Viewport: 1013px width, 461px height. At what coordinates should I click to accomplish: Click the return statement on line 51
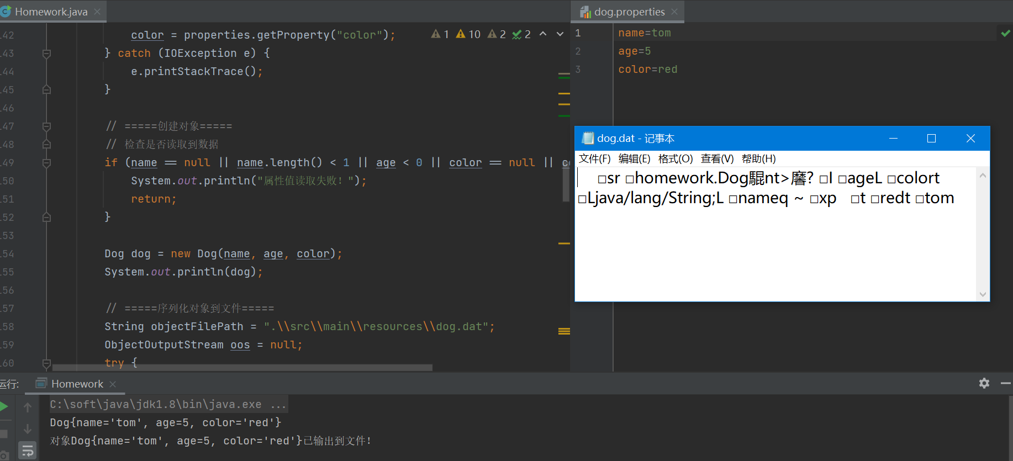[x=154, y=199]
